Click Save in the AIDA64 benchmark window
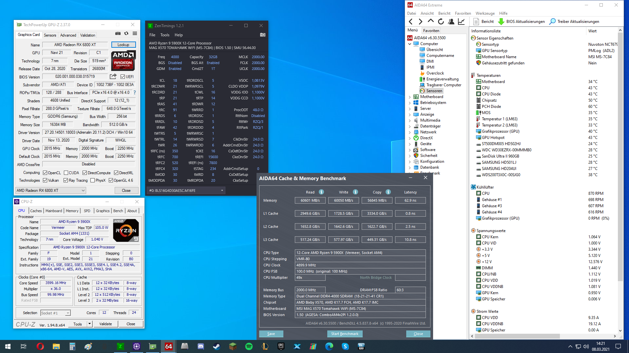This screenshot has width=629, height=353. coord(271,334)
